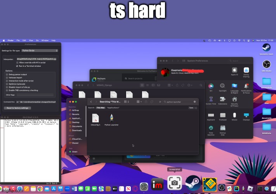Click the red 'im' app Dock icon

[x=157, y=184]
